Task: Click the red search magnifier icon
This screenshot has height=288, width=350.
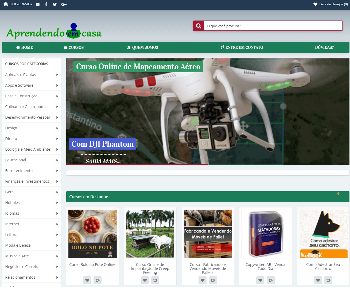Action: pos(198,26)
